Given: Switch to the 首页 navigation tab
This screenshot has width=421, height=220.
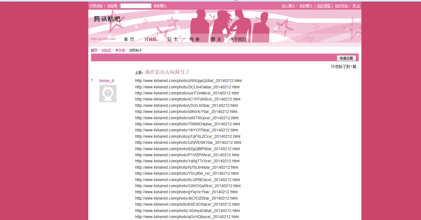Looking at the screenshot, I should pyautogui.click(x=129, y=39).
